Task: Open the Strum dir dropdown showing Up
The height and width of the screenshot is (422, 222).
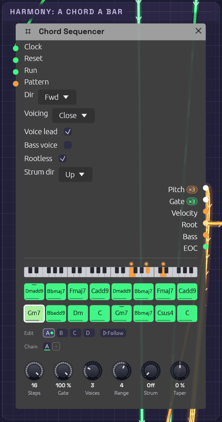Action: tap(75, 175)
